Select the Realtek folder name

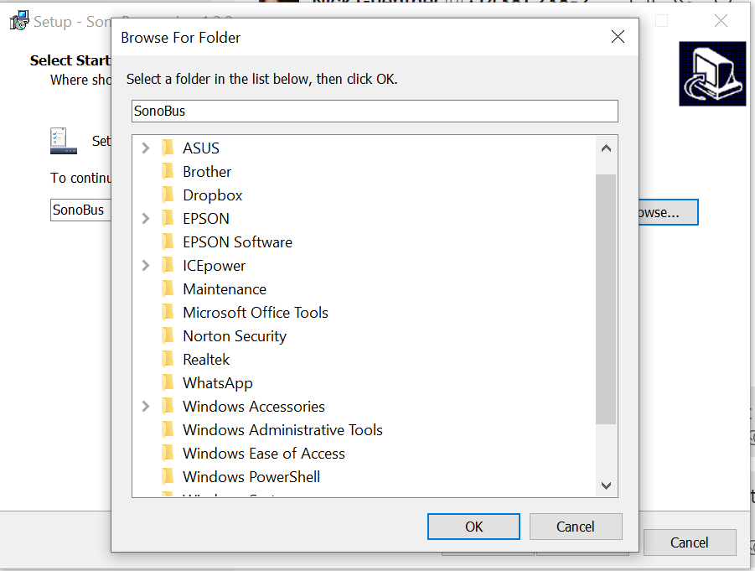[206, 360]
